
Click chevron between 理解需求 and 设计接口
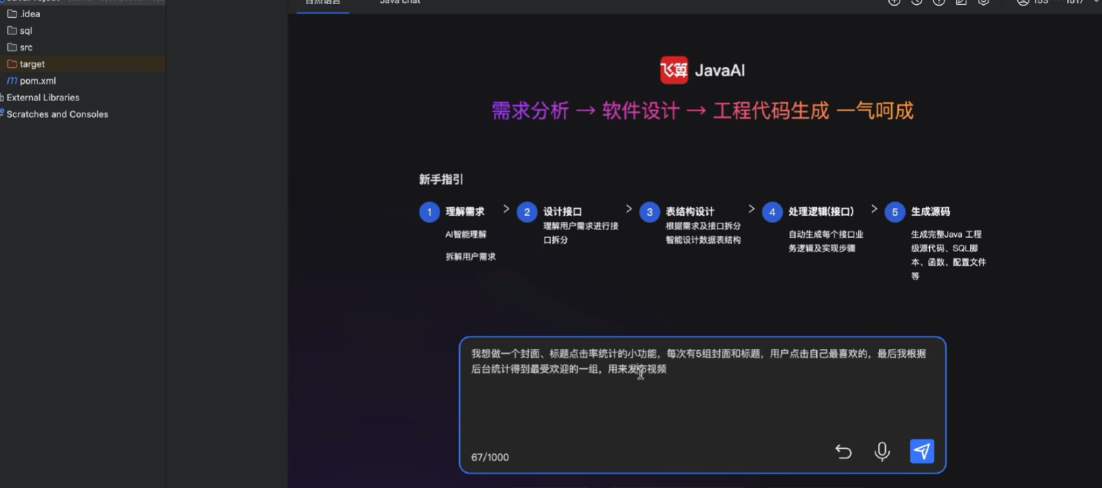pyautogui.click(x=506, y=209)
